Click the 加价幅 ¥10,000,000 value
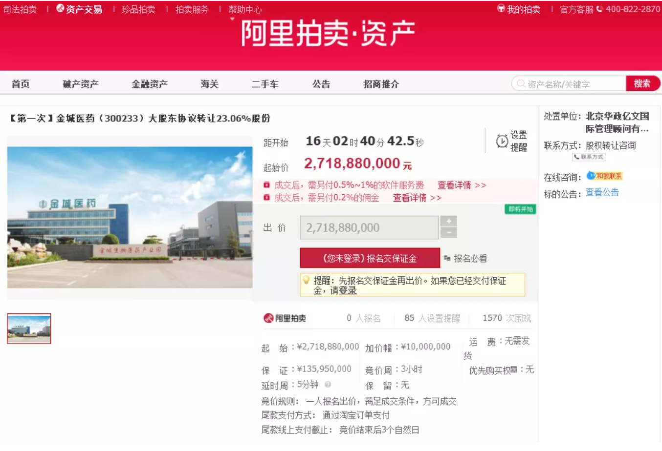 (x=426, y=347)
